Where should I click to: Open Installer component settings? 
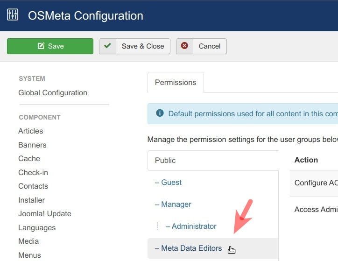click(x=31, y=200)
